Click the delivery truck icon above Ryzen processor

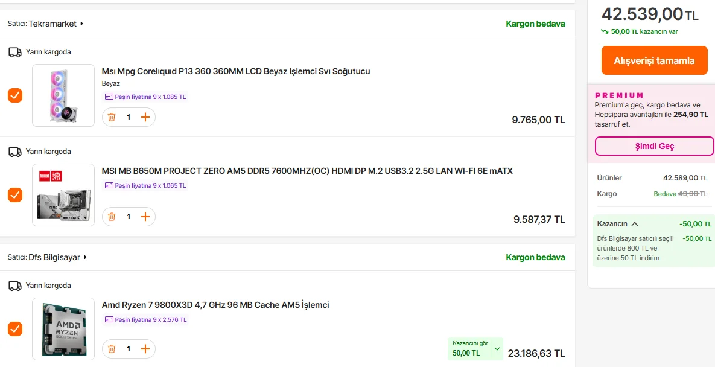15,286
